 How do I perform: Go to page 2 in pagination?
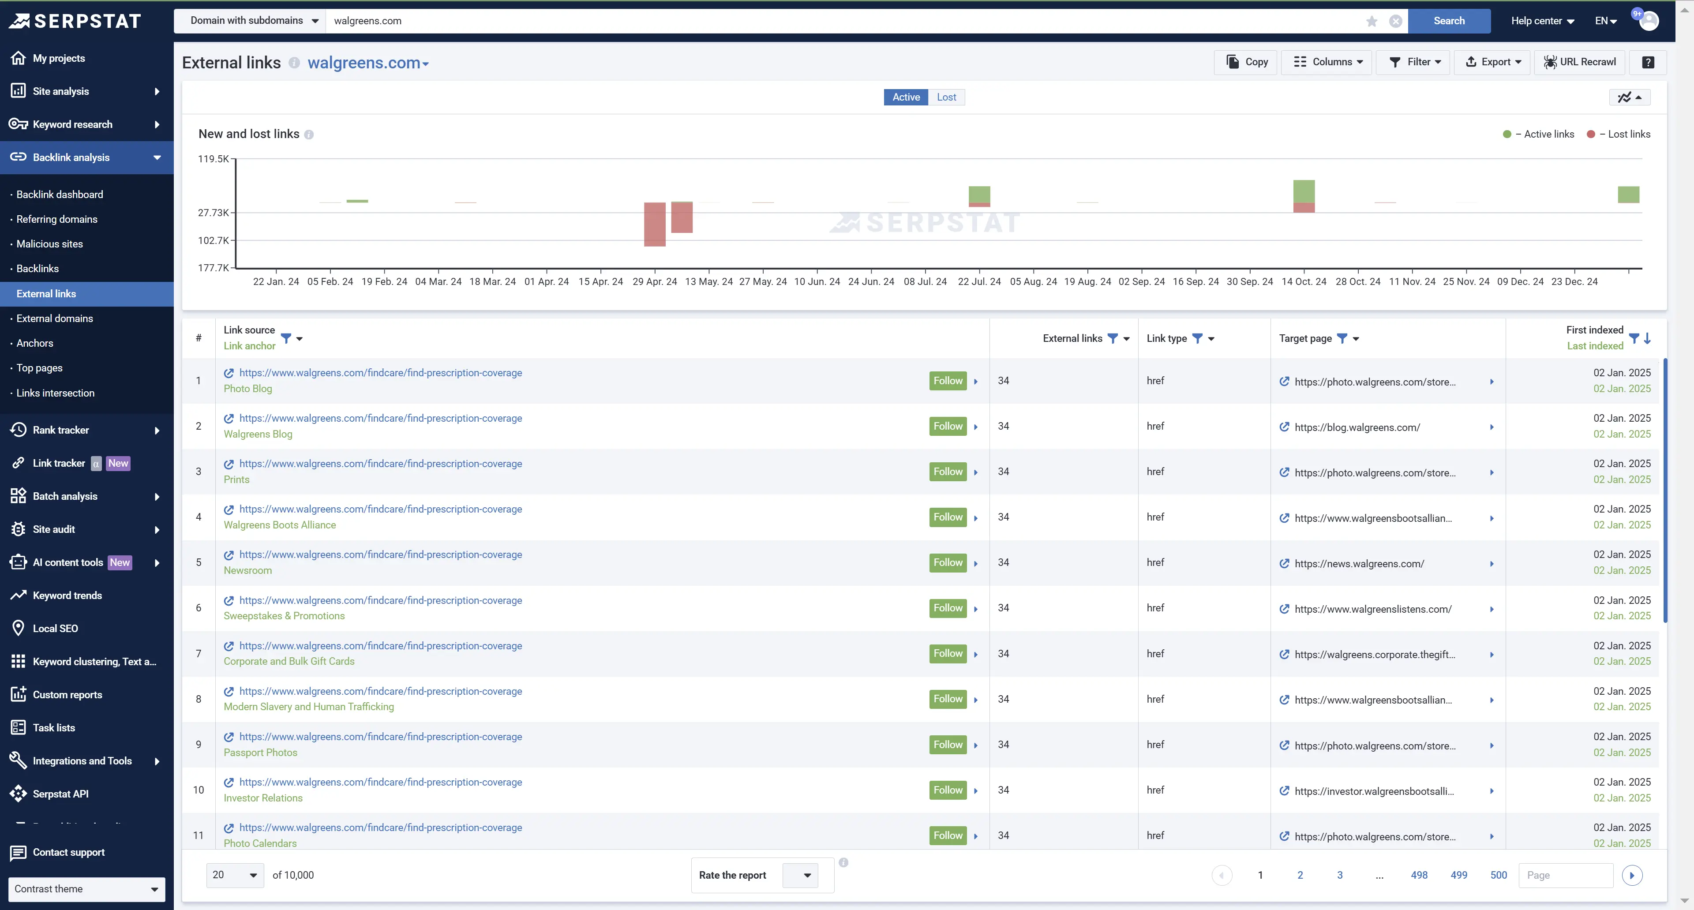[1300, 875]
